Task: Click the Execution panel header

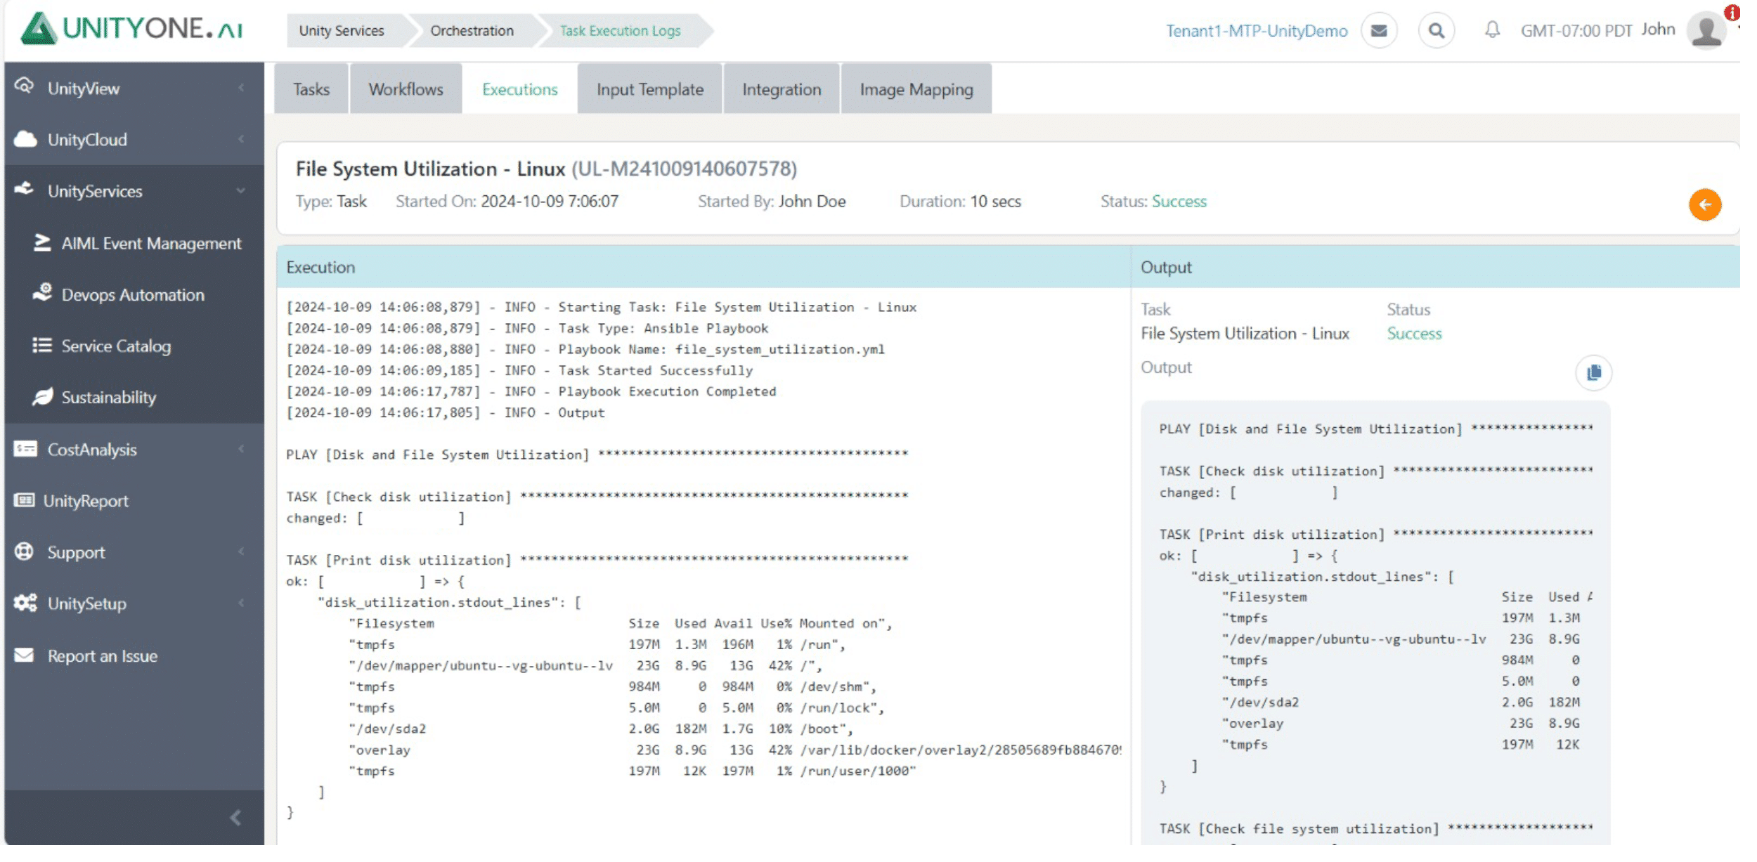Action: coord(704,267)
